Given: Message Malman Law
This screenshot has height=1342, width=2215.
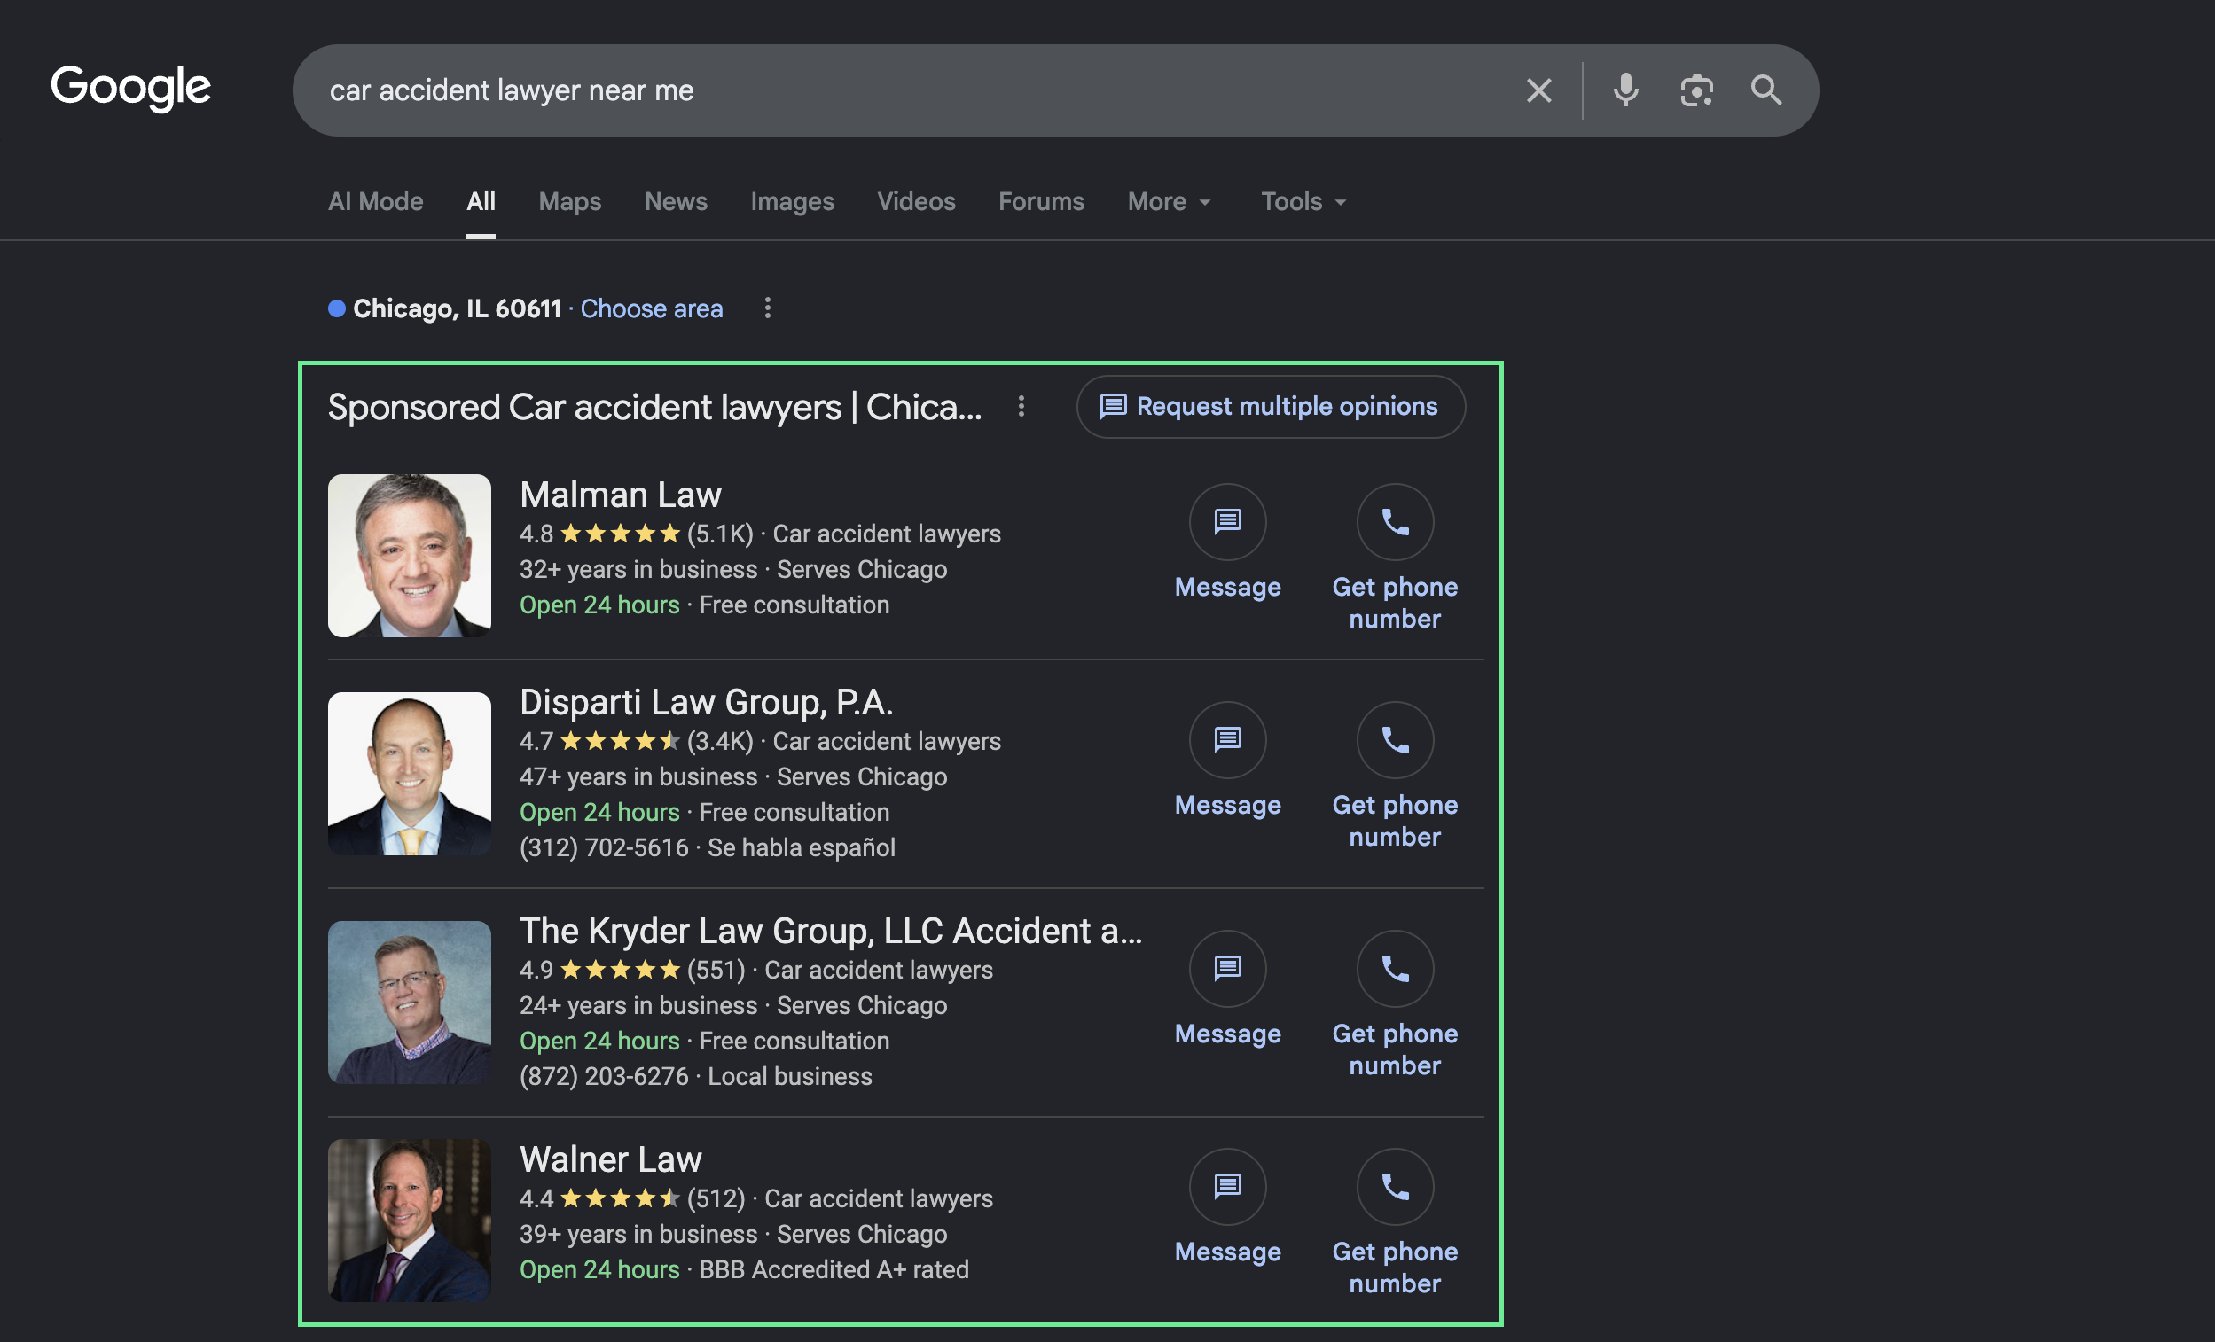Looking at the screenshot, I should (x=1227, y=542).
